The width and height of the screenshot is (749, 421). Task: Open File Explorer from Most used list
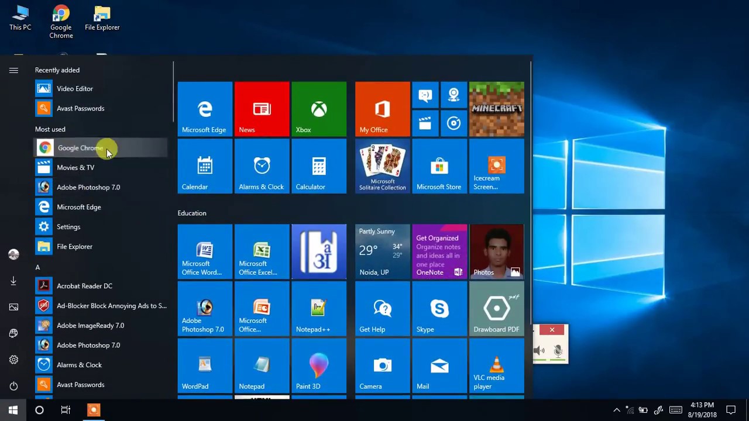101,247
